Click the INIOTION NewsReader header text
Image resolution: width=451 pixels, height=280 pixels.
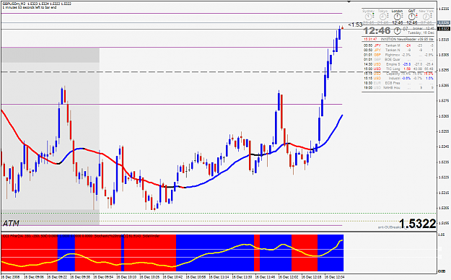[407, 39]
